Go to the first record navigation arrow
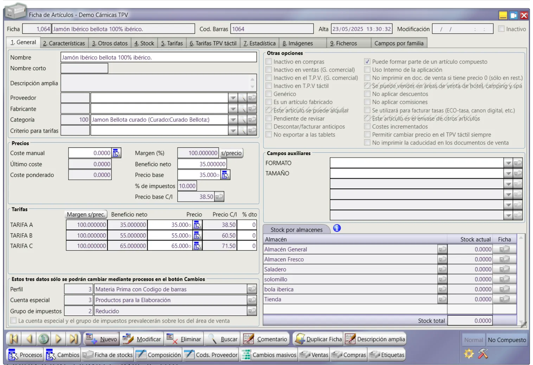Image resolution: width=533 pixels, height=365 pixels. [14, 339]
